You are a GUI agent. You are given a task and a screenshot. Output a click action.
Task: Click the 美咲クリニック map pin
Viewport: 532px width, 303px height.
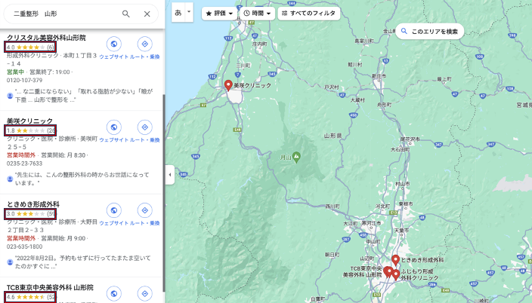click(x=228, y=85)
